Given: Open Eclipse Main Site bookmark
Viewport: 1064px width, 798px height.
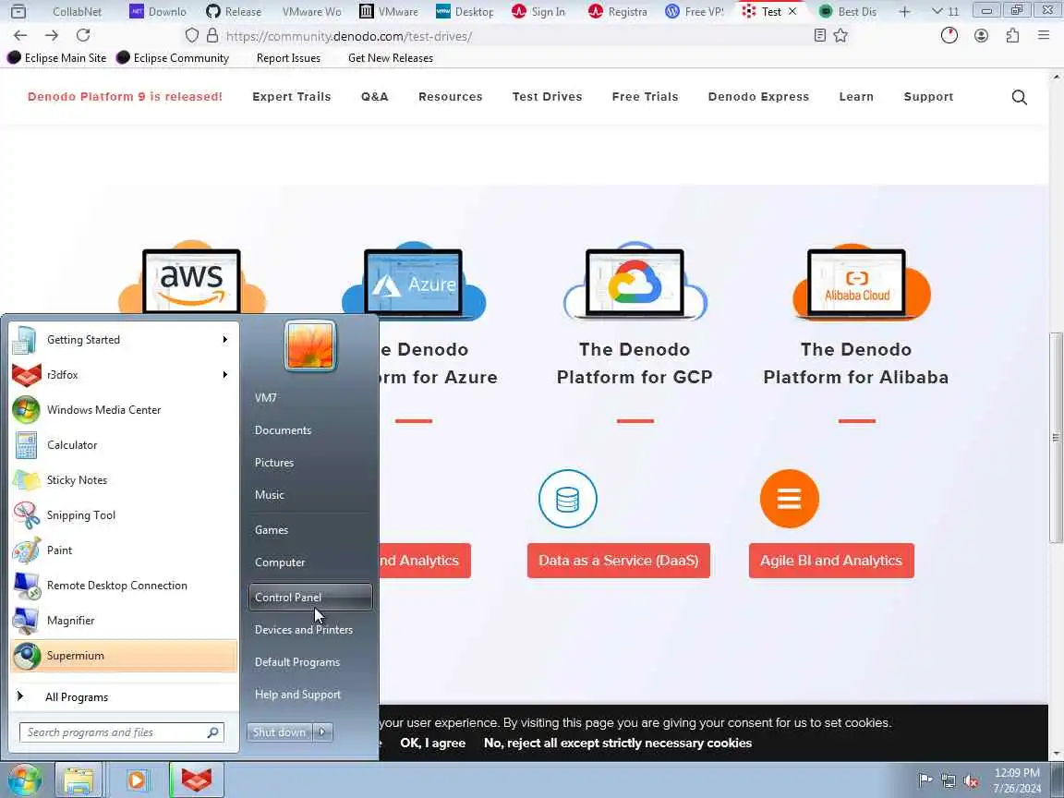Looking at the screenshot, I should click(x=57, y=57).
